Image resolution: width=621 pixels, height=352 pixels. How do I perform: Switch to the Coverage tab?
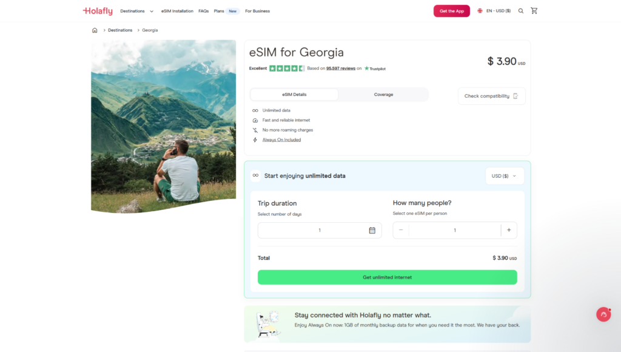[383, 94]
